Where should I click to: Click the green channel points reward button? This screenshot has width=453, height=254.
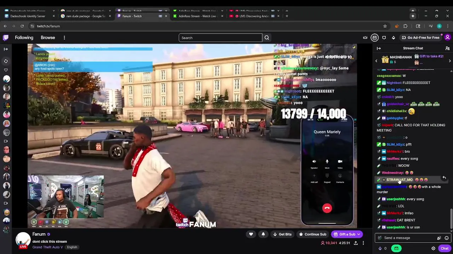[x=396, y=248]
